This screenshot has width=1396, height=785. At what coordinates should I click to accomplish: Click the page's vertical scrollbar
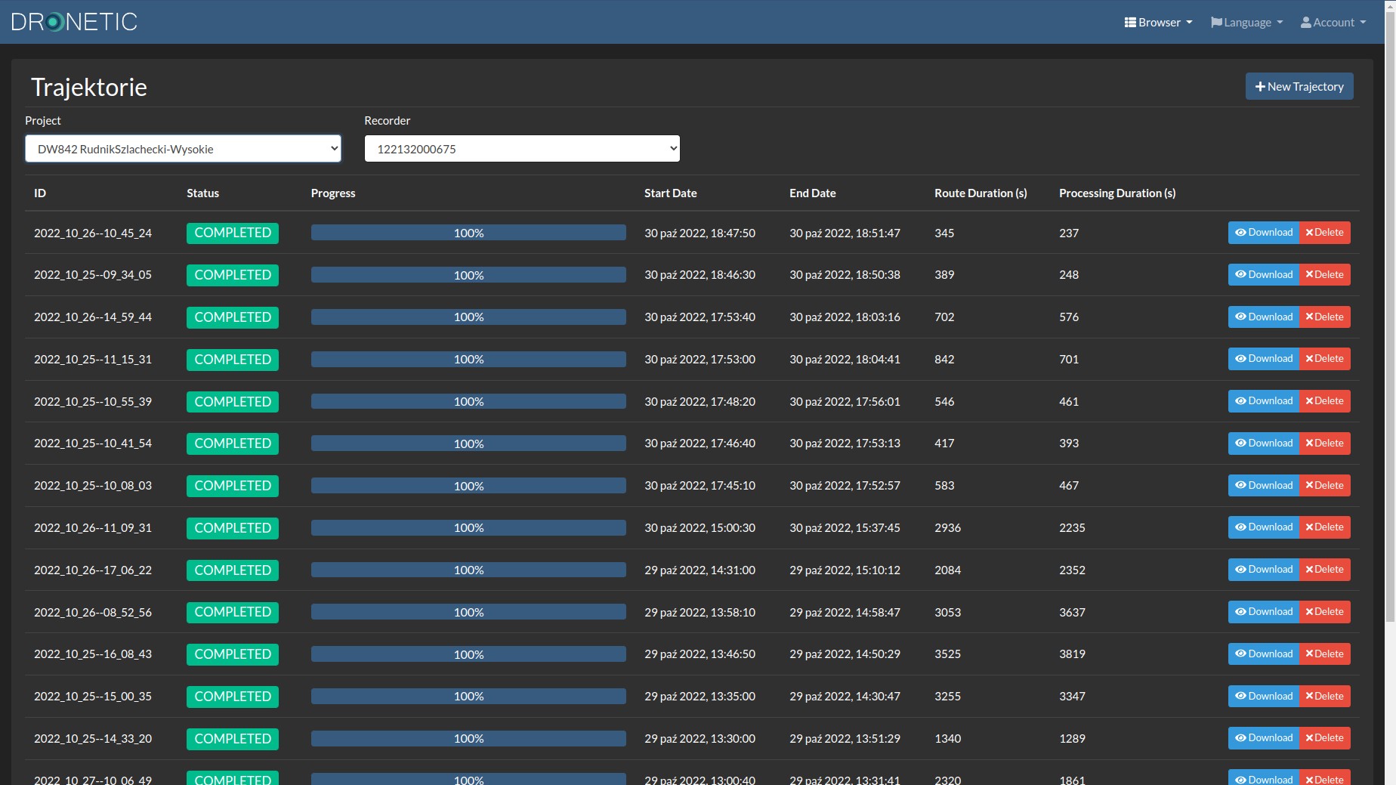(x=1390, y=317)
